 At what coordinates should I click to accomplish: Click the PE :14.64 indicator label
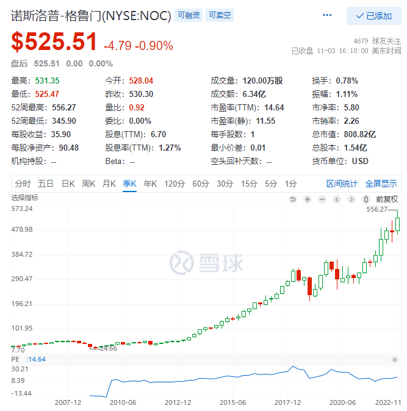28,359
